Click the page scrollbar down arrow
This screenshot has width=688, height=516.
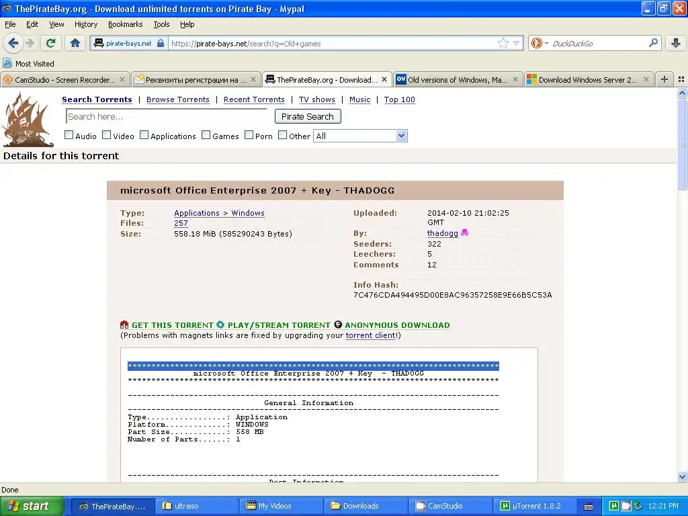pos(682,476)
